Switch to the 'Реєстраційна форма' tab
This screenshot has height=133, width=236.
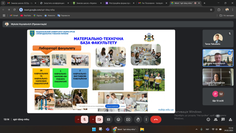(x=120, y=3)
